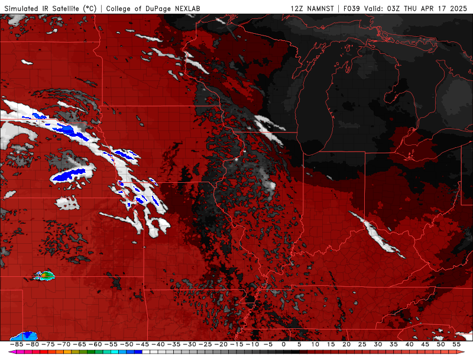The height and width of the screenshot is (355, 473).
Task: Click the -15 colorbar tick label
Action: pyautogui.click(x=237, y=344)
